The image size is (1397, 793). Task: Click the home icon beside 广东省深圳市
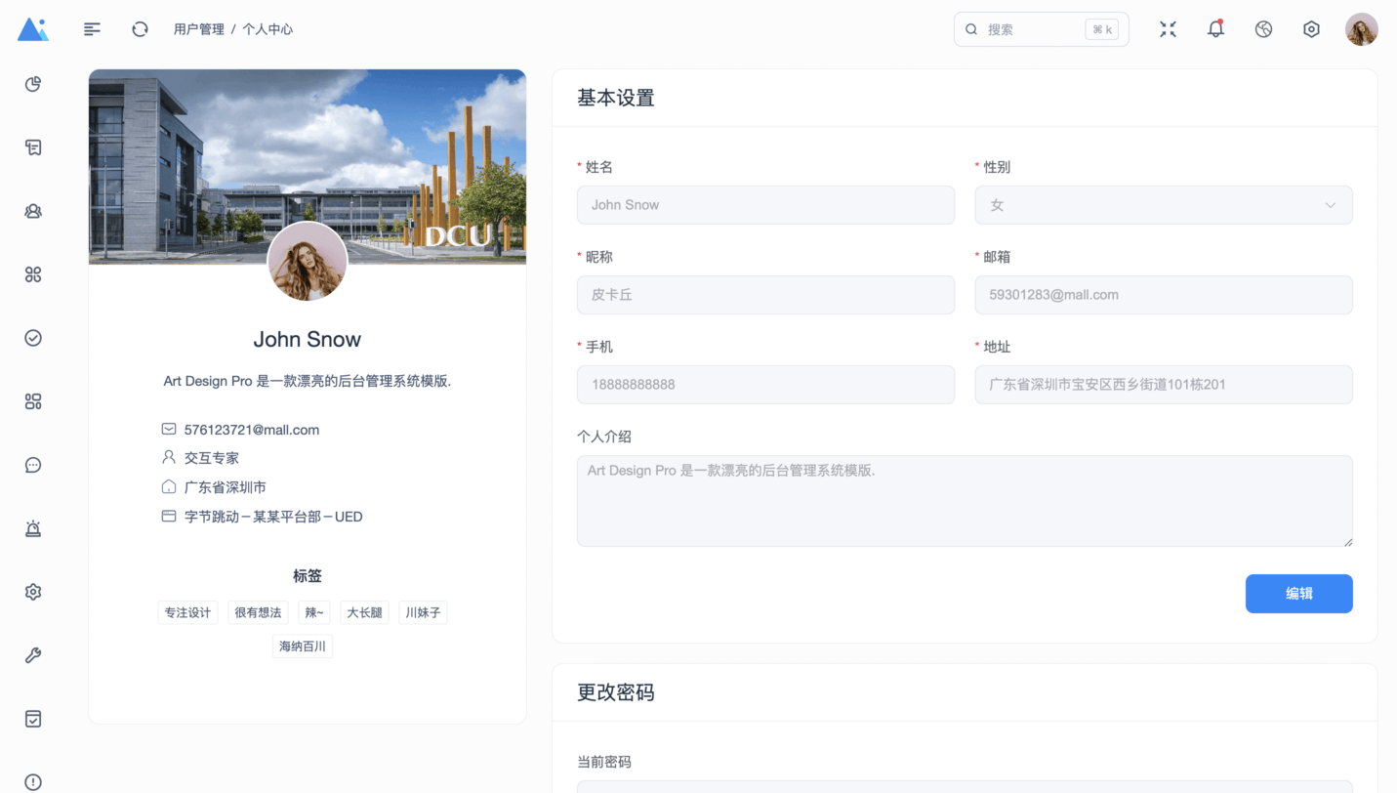[x=169, y=486]
